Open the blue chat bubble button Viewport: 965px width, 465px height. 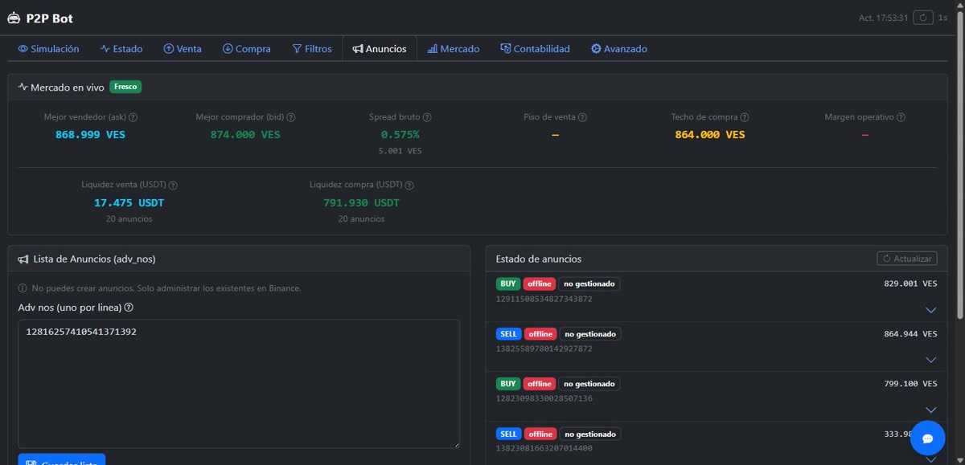(x=927, y=438)
